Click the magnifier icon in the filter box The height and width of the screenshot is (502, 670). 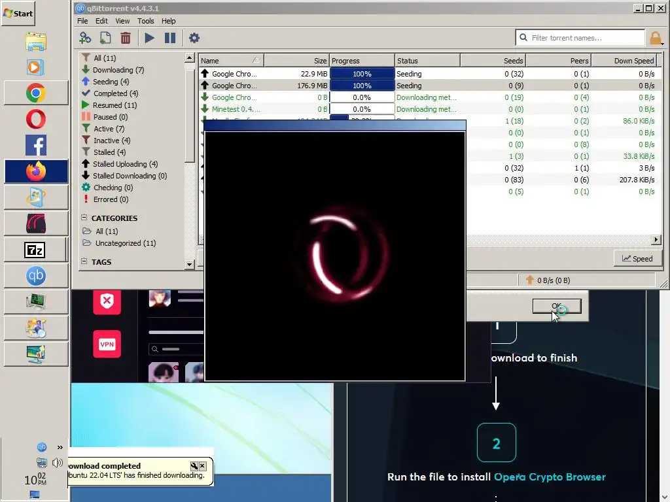click(x=523, y=37)
